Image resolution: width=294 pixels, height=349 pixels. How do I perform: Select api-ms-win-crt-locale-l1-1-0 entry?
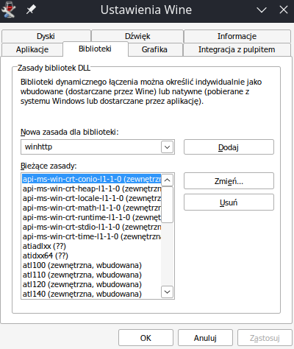point(92,198)
